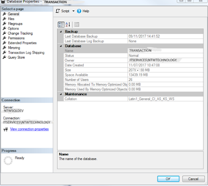The width and height of the screenshot is (208, 186).
Task: Select the Transaction Log Shipping page
Action: click(x=26, y=53)
